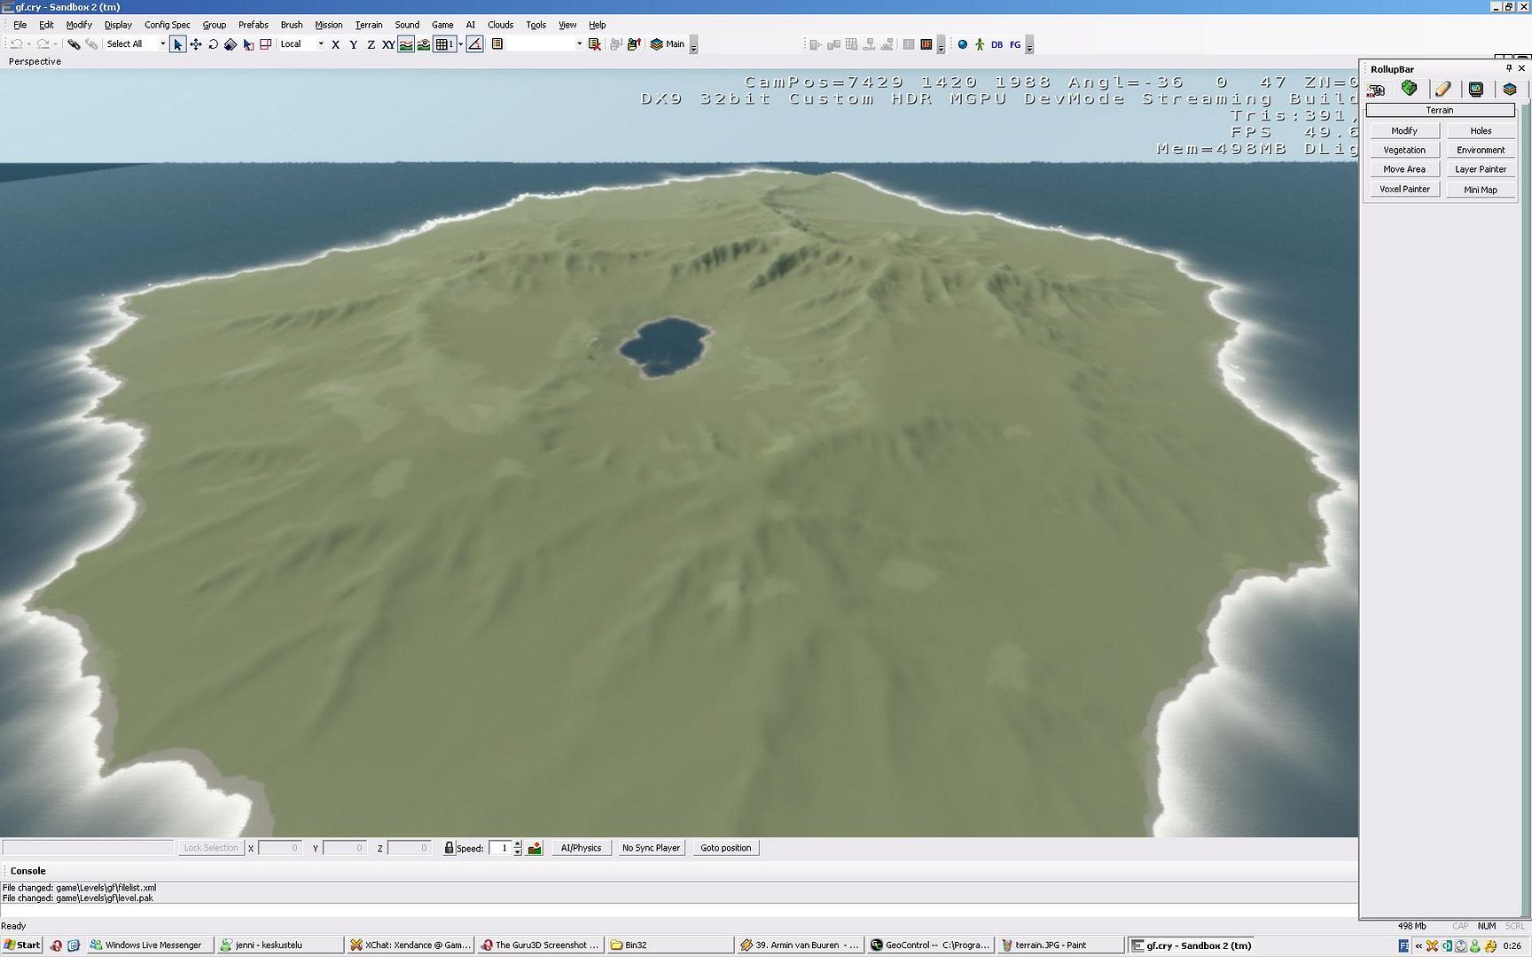Expand the grid snap size dropdown arrow
The image size is (1532, 957).
pyautogui.click(x=460, y=44)
